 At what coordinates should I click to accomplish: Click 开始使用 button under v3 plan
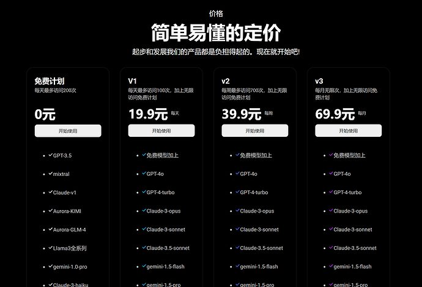click(x=348, y=131)
